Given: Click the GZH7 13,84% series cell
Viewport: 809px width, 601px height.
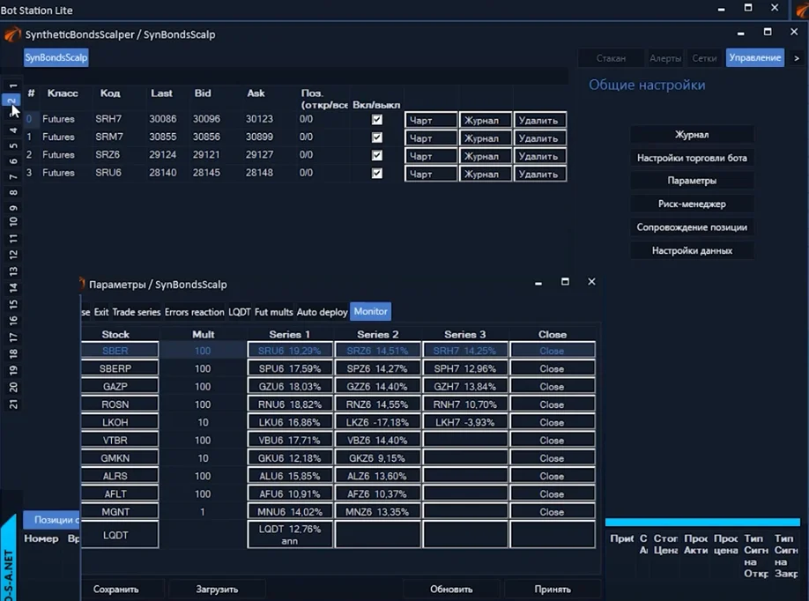Looking at the screenshot, I should 464,386.
